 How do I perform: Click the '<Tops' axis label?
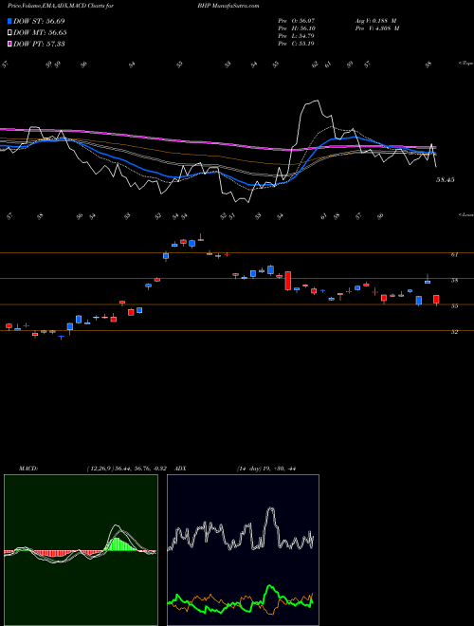pyautogui.click(x=466, y=64)
